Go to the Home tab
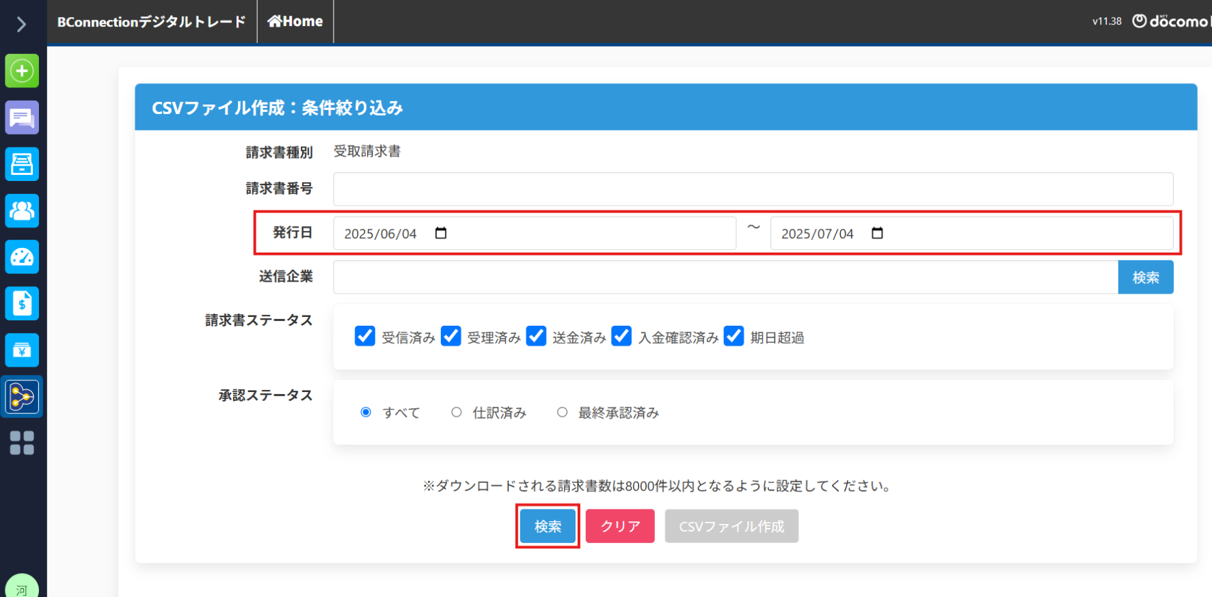The height and width of the screenshot is (597, 1212). (x=295, y=22)
